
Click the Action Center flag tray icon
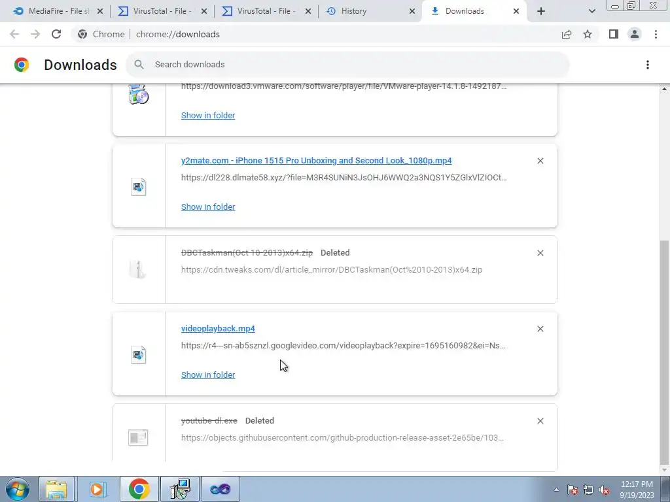(x=573, y=490)
